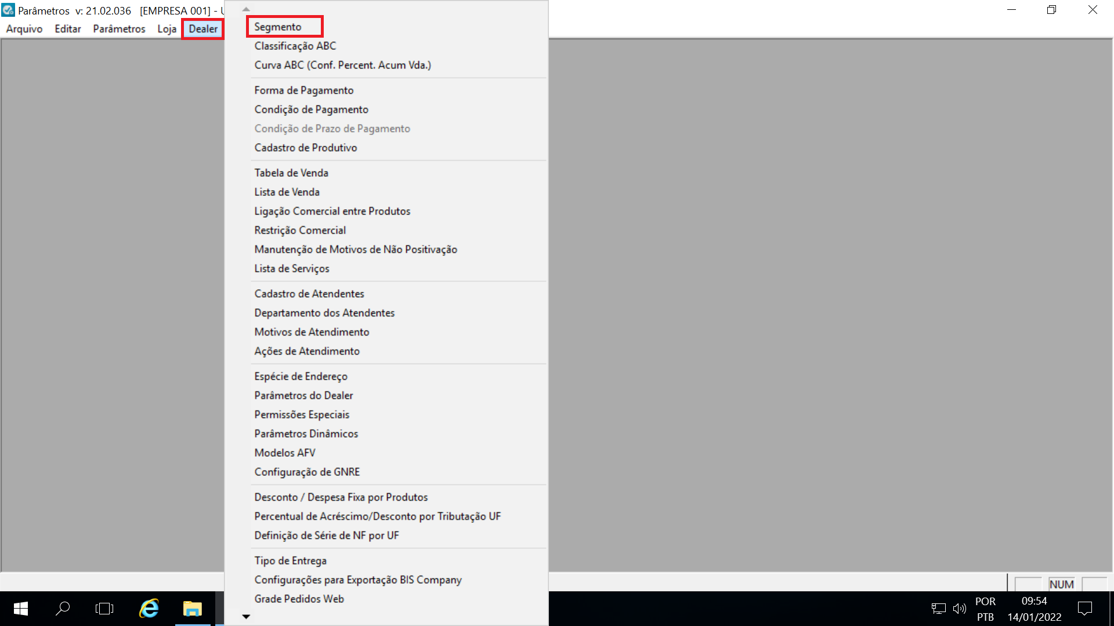Open the notification center icon
Screen dimensions: 1114x626
pyautogui.click(x=1085, y=609)
